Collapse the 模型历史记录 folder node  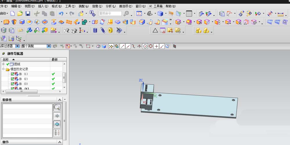coord(3,69)
